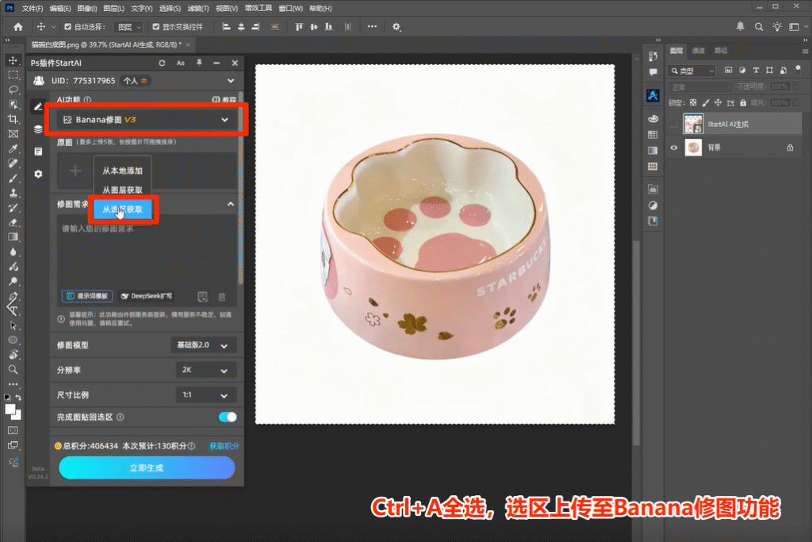Select the Eyedropper tool
This screenshot has height=542, width=812.
[x=13, y=148]
